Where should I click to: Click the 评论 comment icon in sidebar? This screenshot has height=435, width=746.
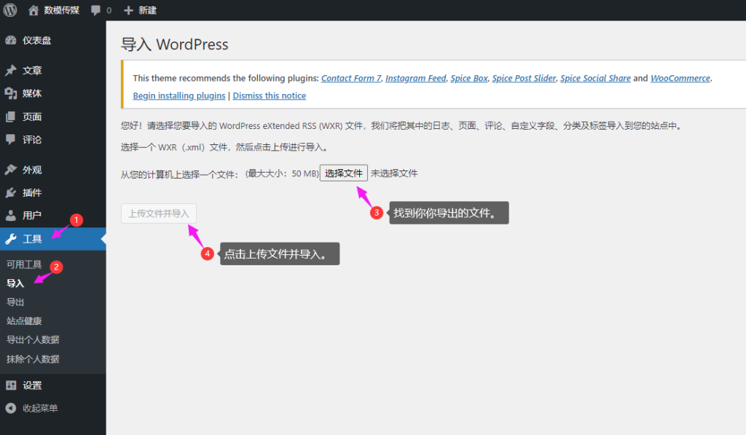point(10,139)
